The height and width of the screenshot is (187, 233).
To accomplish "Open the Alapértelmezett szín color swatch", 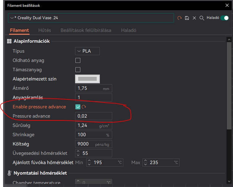I will tap(87, 79).
